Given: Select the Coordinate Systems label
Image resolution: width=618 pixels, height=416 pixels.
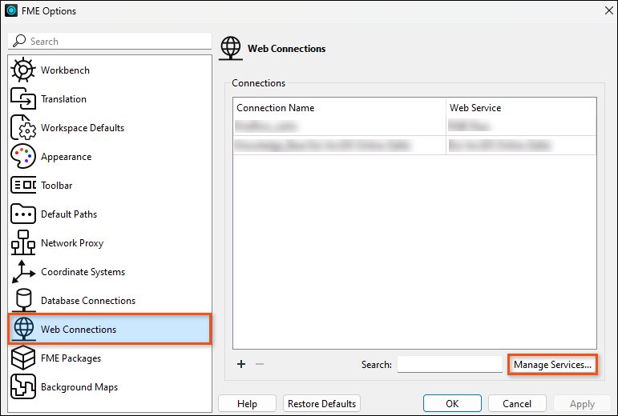Looking at the screenshot, I should tap(83, 272).
